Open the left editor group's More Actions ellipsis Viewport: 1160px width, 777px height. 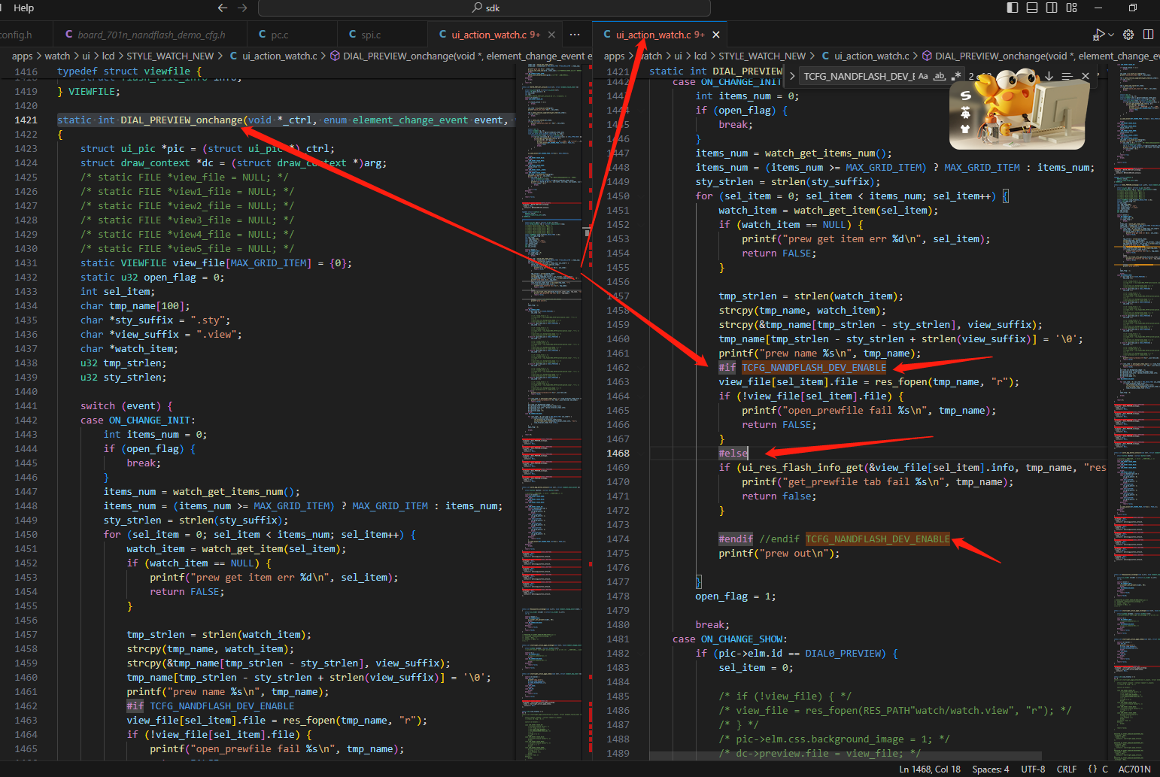(x=575, y=35)
